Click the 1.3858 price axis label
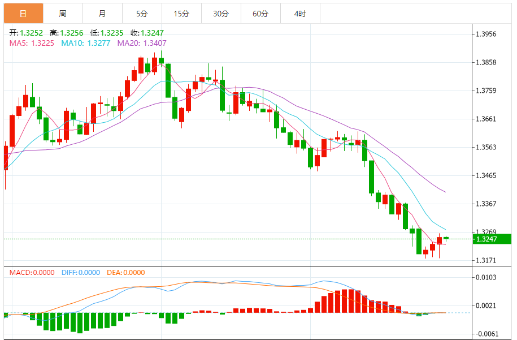 [486, 62]
